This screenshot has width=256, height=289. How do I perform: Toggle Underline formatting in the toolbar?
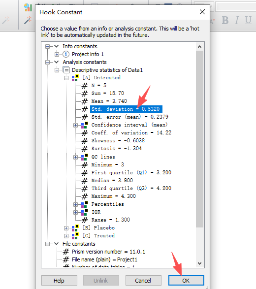pyautogui.click(x=248, y=20)
